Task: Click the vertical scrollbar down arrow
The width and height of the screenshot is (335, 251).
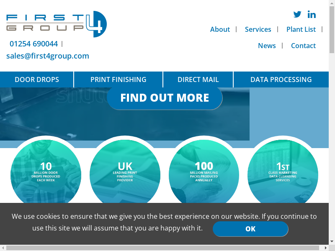Action: (x=332, y=241)
